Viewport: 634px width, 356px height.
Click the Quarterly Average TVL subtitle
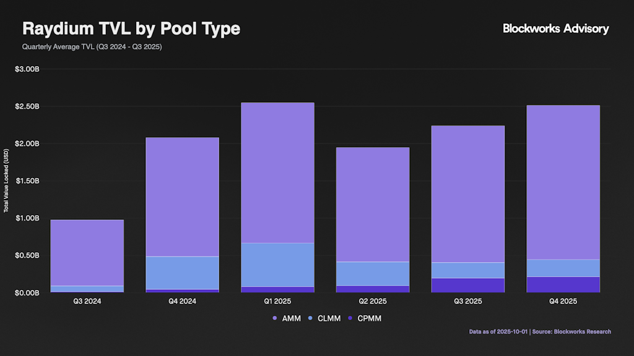coord(92,47)
